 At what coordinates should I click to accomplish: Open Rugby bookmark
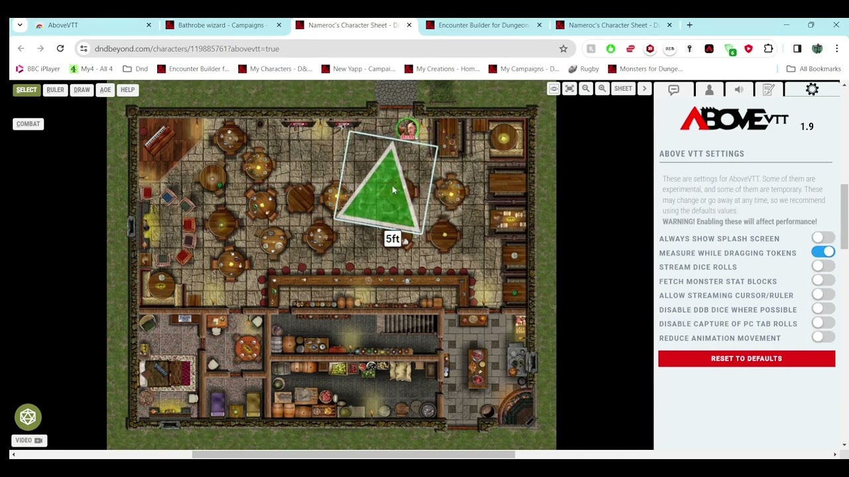click(584, 69)
